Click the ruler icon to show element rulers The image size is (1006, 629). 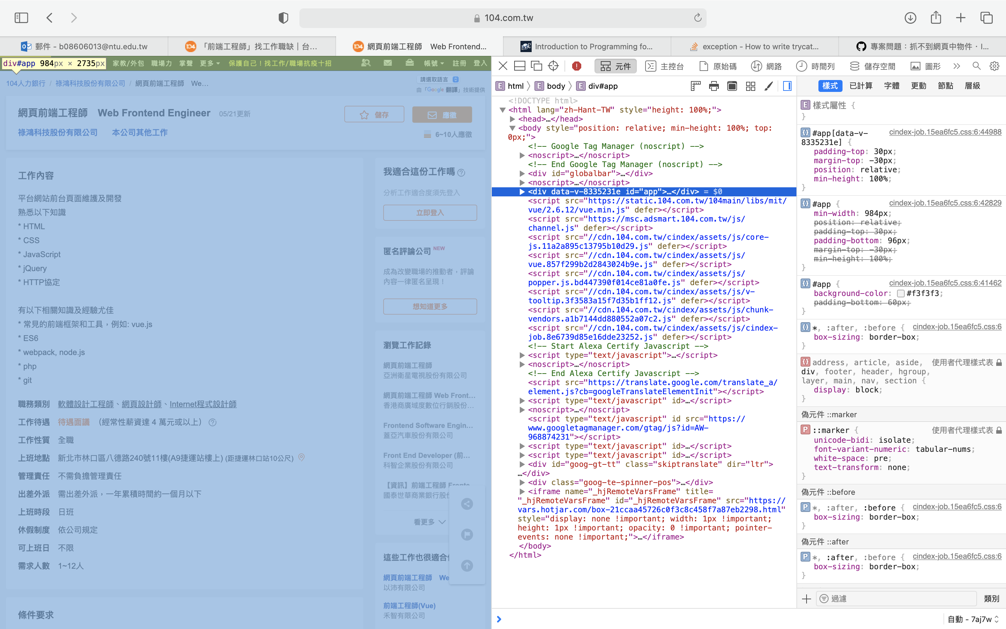click(696, 86)
